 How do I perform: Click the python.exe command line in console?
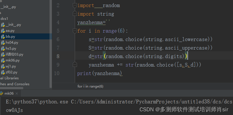click(119, 102)
